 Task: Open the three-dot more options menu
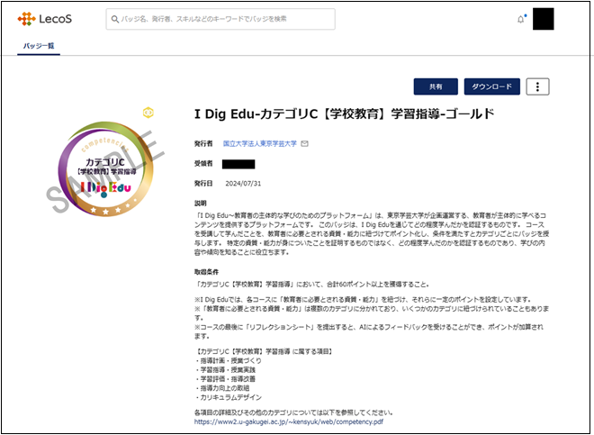pyautogui.click(x=537, y=86)
